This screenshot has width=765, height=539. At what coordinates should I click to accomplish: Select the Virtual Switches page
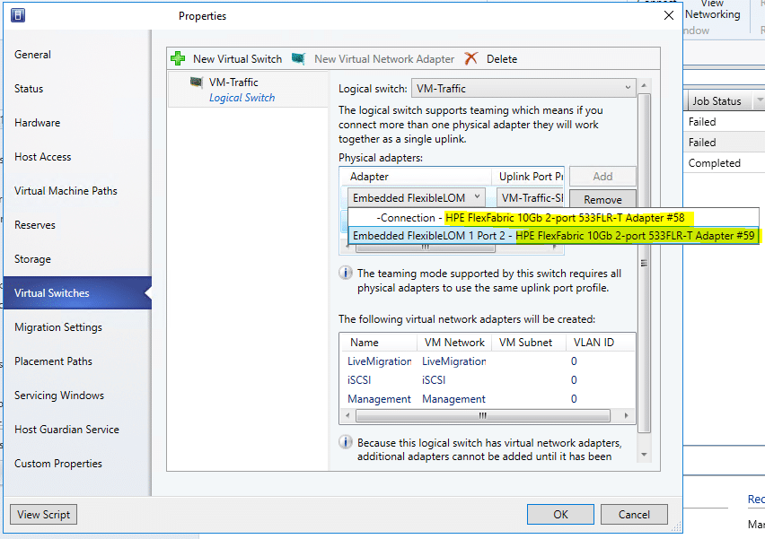(77, 293)
